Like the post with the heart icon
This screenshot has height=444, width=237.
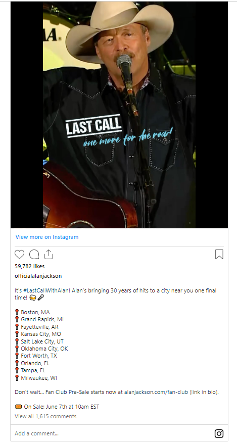(20, 254)
